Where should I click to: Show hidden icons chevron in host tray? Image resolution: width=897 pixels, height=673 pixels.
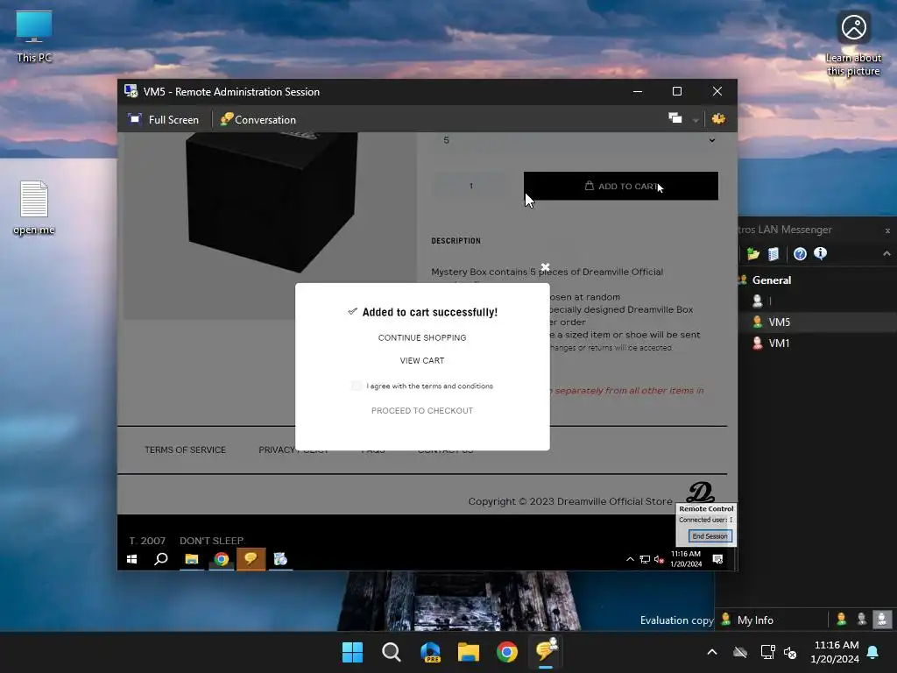(712, 652)
